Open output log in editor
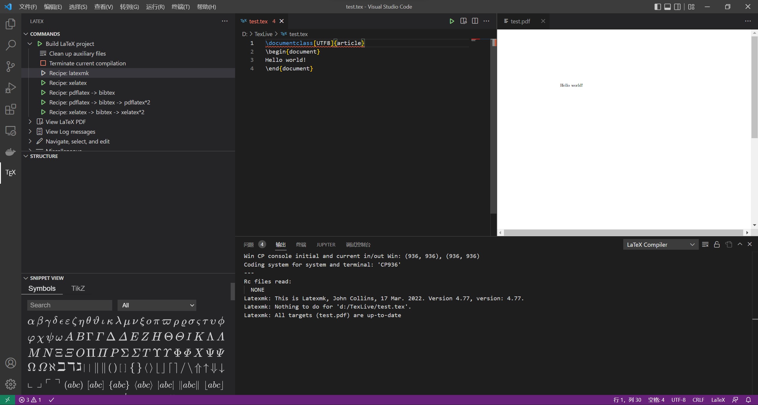 pos(729,244)
